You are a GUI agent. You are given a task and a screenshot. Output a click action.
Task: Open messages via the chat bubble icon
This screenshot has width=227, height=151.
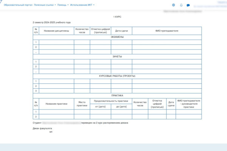(188, 5)
